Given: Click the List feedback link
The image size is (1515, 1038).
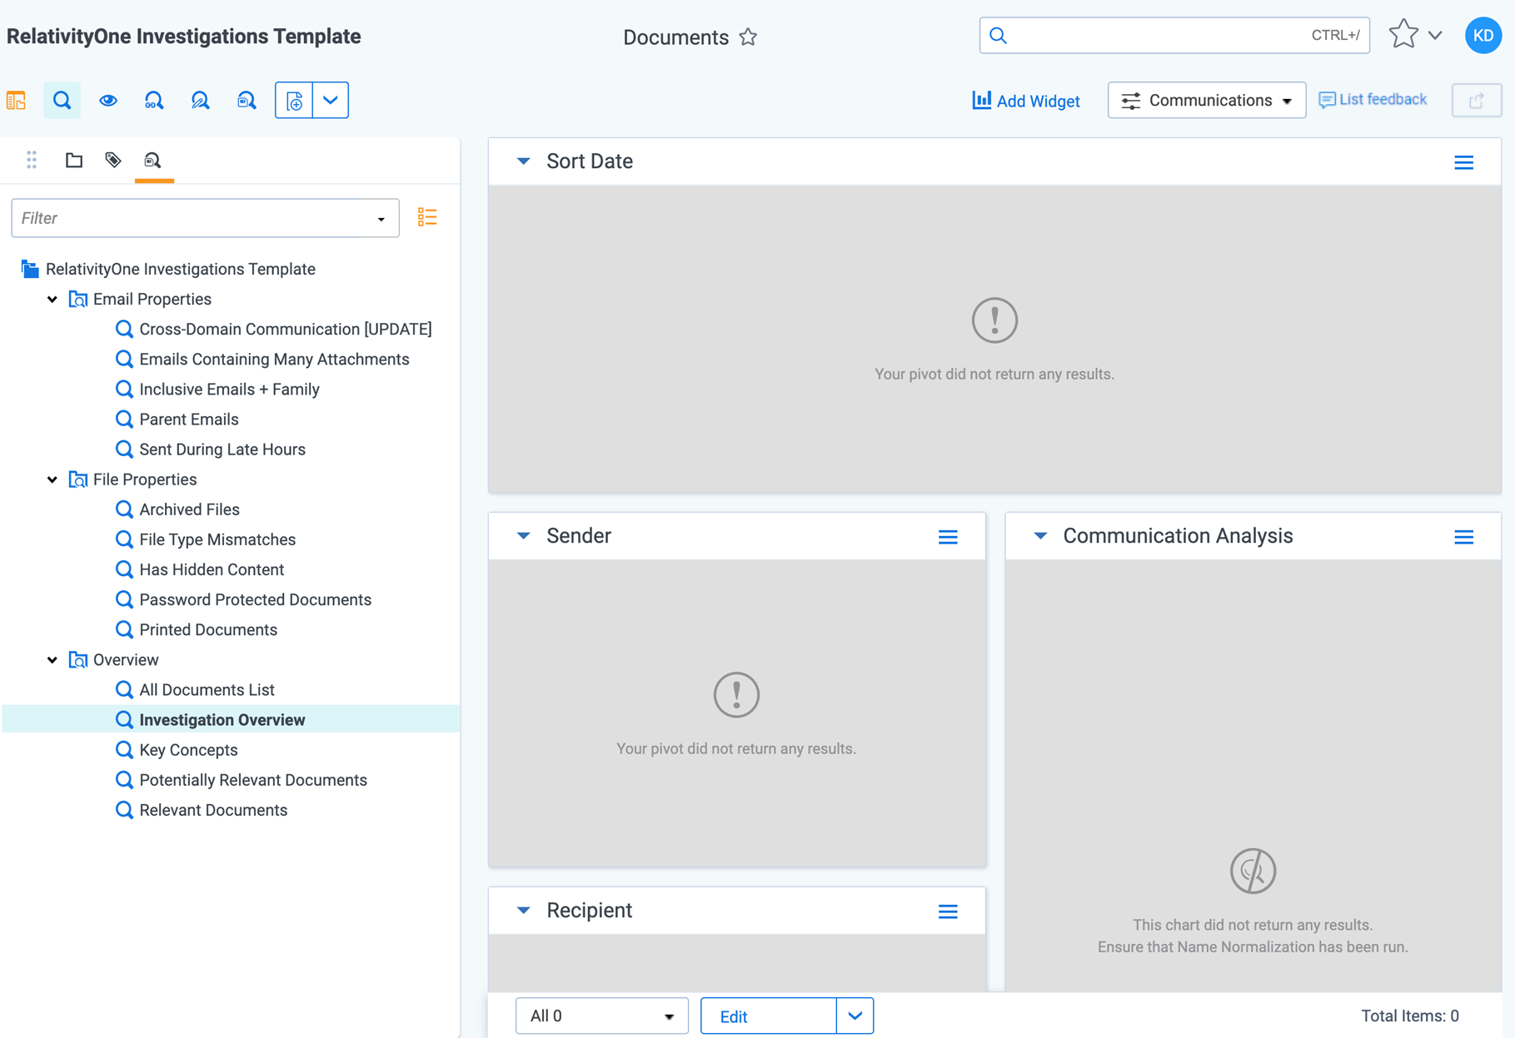Looking at the screenshot, I should click(1373, 100).
